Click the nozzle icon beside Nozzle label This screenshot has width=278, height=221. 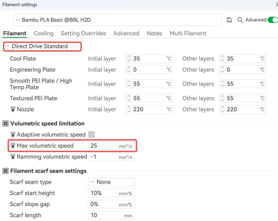coord(13,109)
